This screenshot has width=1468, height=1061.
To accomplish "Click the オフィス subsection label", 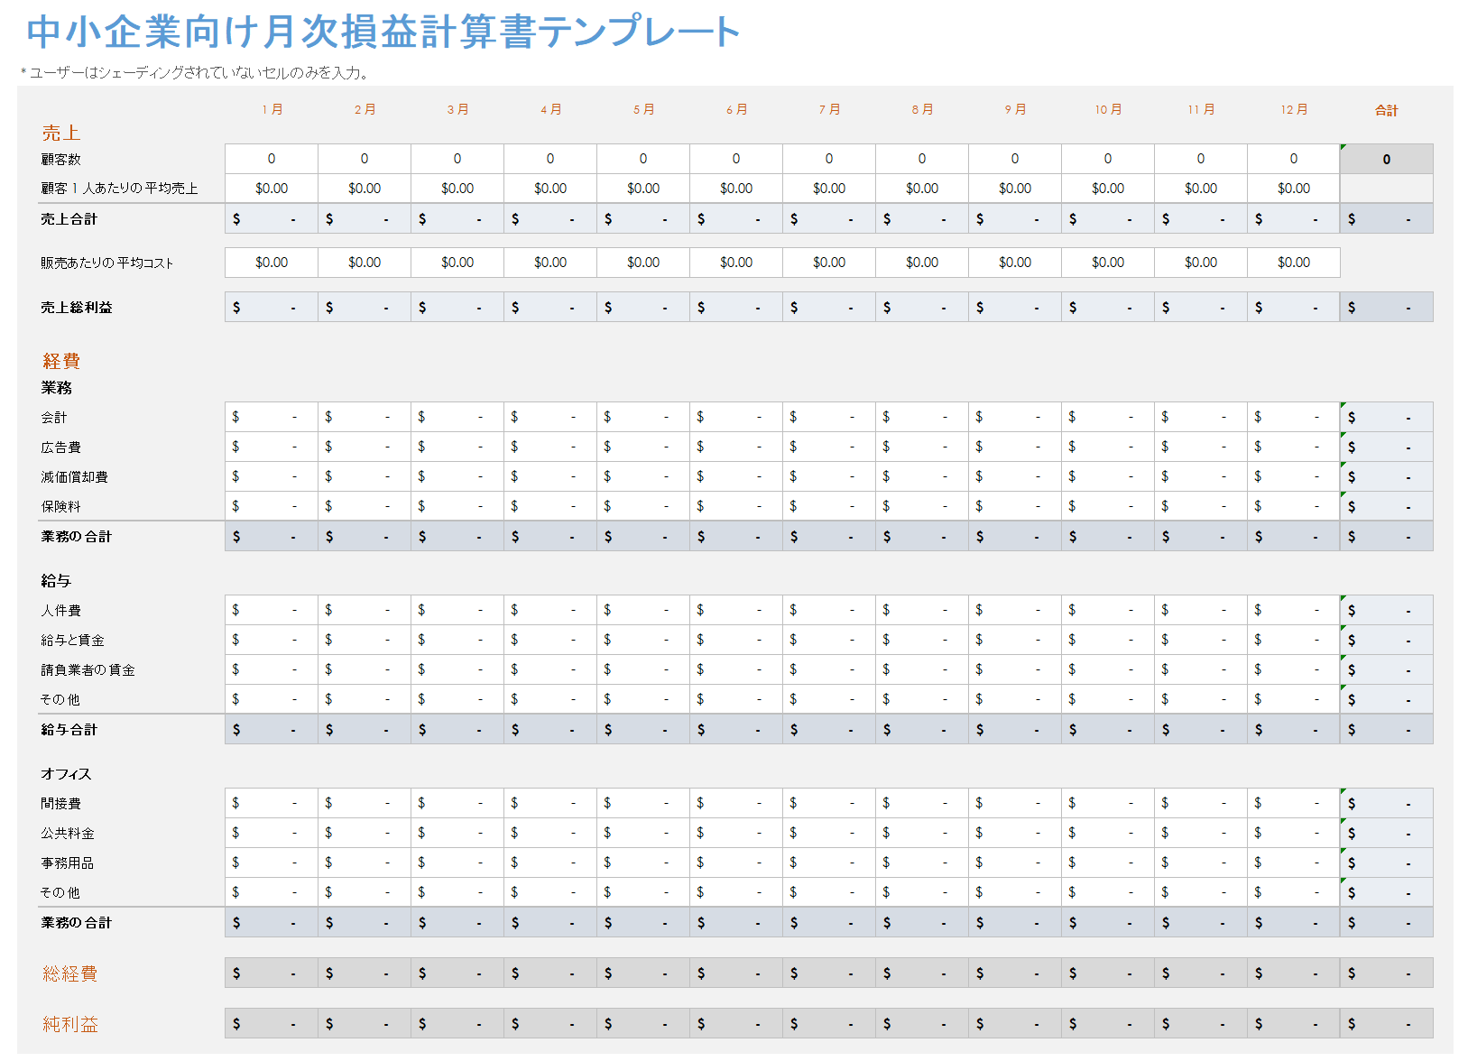I will (x=66, y=774).
